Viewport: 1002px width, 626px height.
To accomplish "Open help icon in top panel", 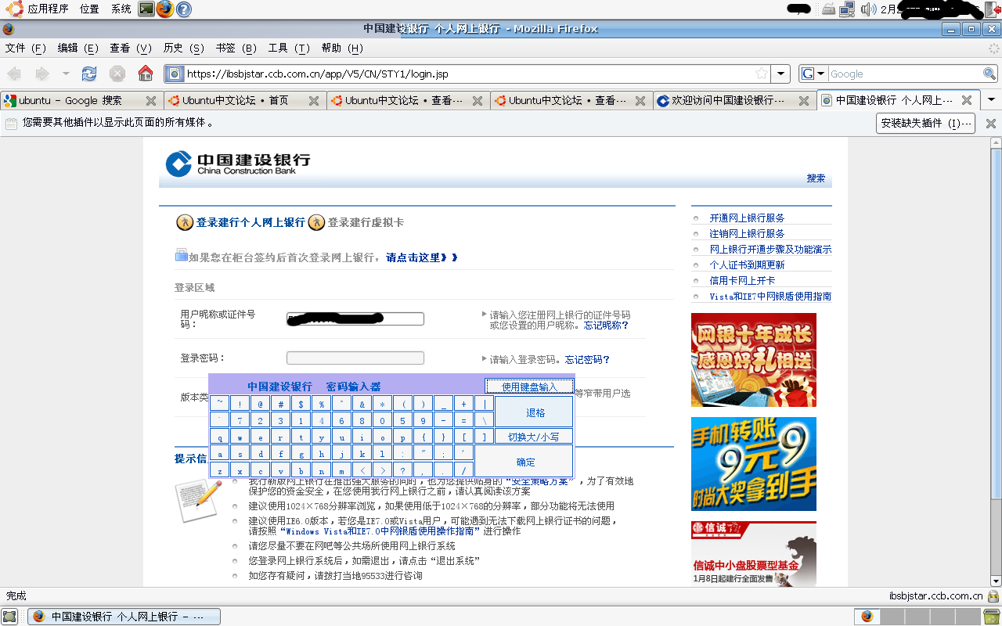I will click(x=183, y=9).
